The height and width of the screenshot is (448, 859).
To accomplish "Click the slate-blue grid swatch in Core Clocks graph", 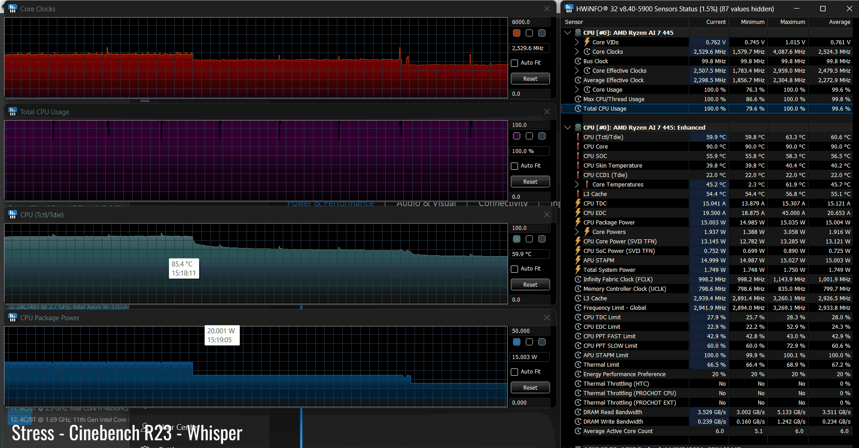I will click(542, 33).
